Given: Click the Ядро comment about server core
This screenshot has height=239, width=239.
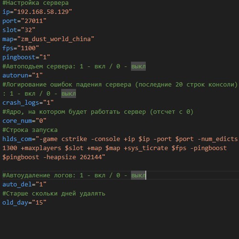Looking at the screenshot, I should 98,112.
